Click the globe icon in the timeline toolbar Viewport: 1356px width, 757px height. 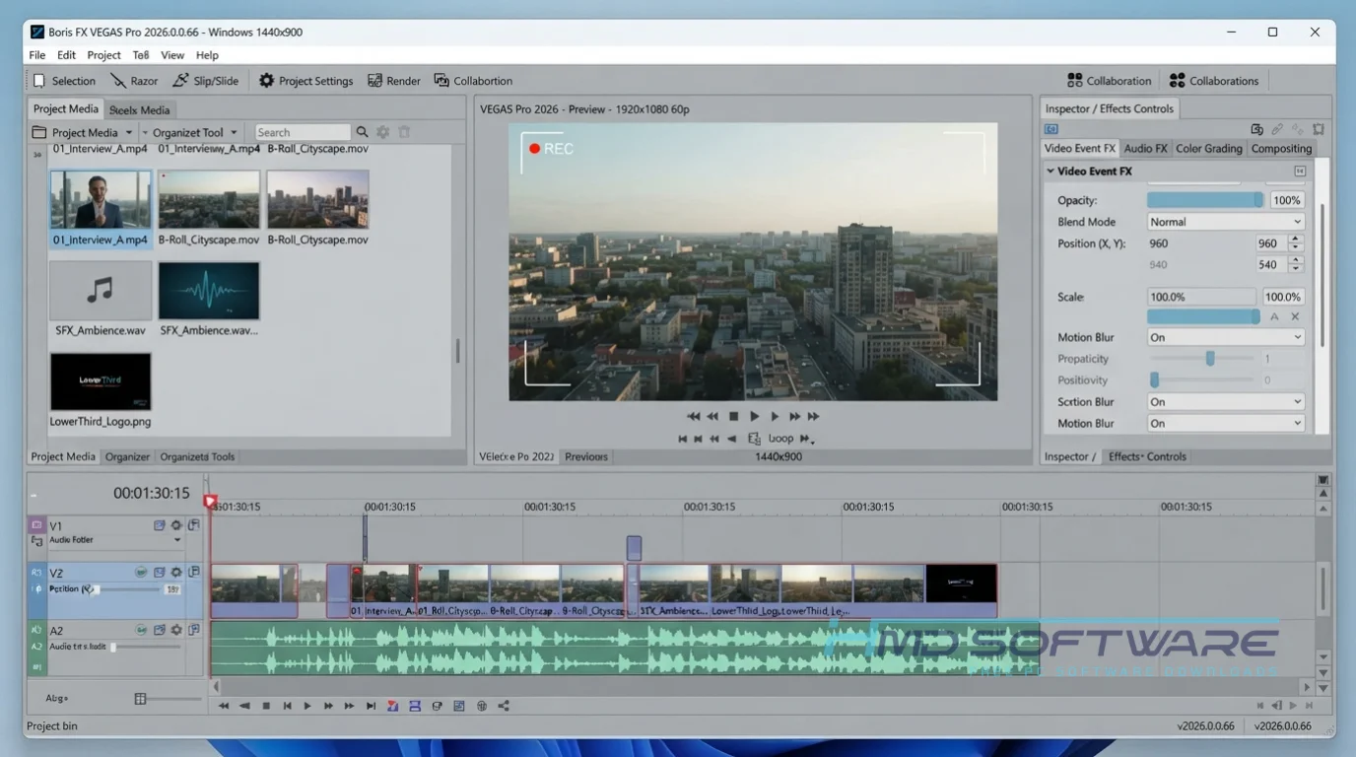tap(482, 706)
